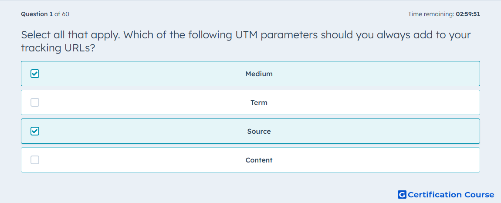Click the 02:59:51 countdown timer value
The image size is (501, 203).
468,14
